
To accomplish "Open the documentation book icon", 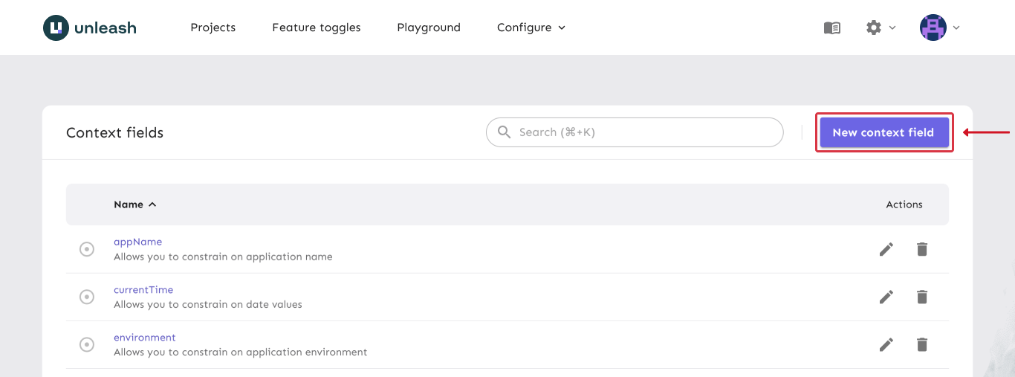I will coord(832,28).
